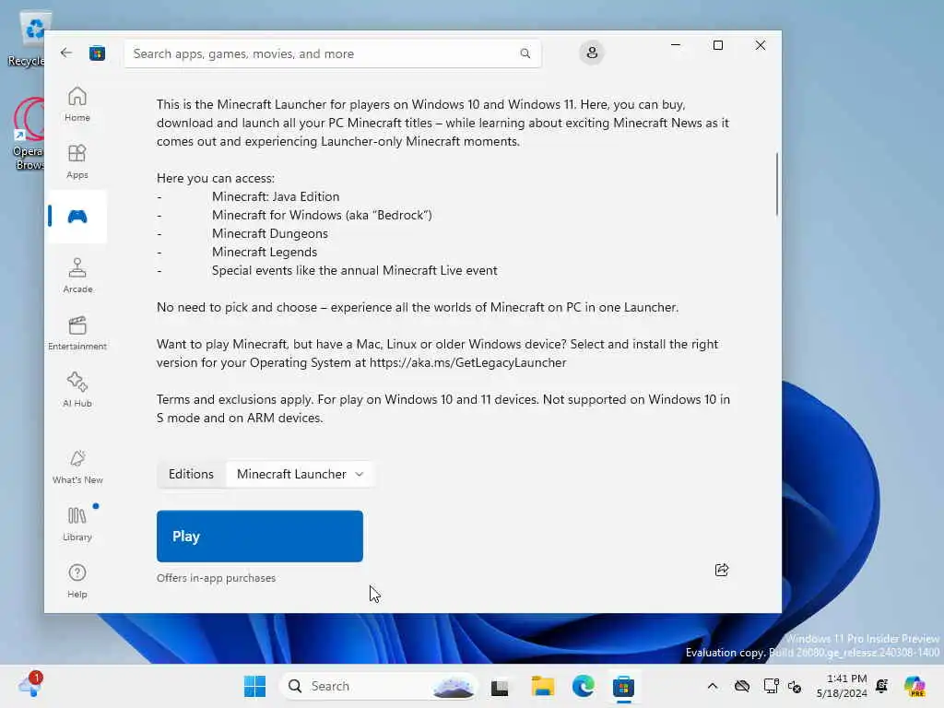The height and width of the screenshot is (708, 944).
Task: Click inside the Store search field
Action: 332,53
